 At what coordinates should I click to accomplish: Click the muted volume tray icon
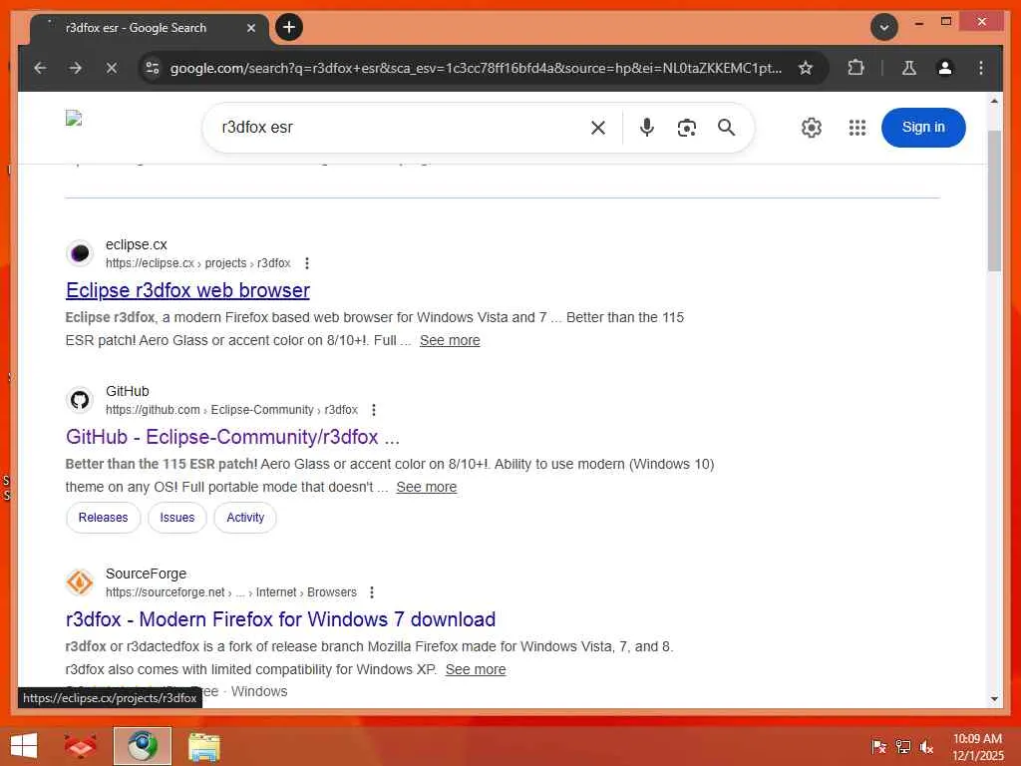tap(926, 746)
